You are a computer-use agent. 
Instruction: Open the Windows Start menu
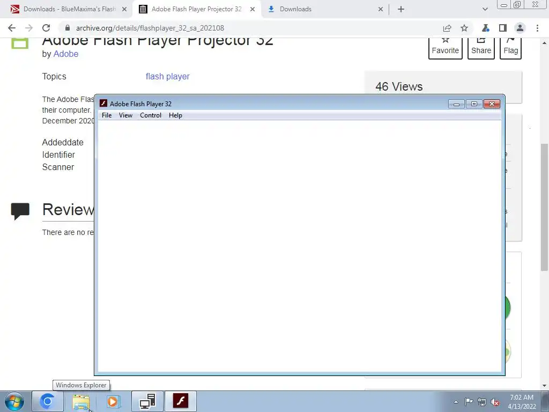click(x=14, y=401)
